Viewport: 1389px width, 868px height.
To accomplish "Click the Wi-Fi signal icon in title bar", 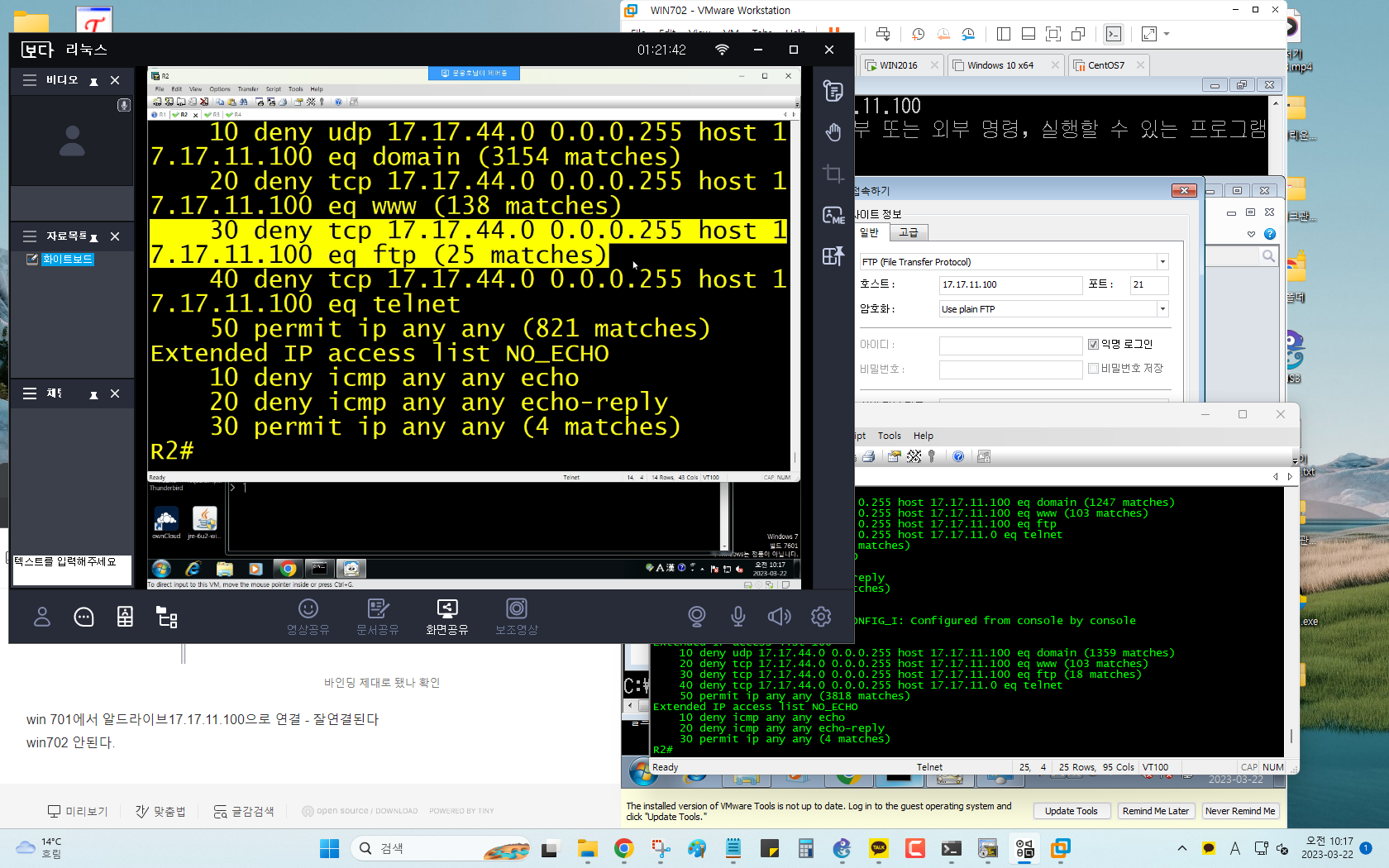I will 722,50.
